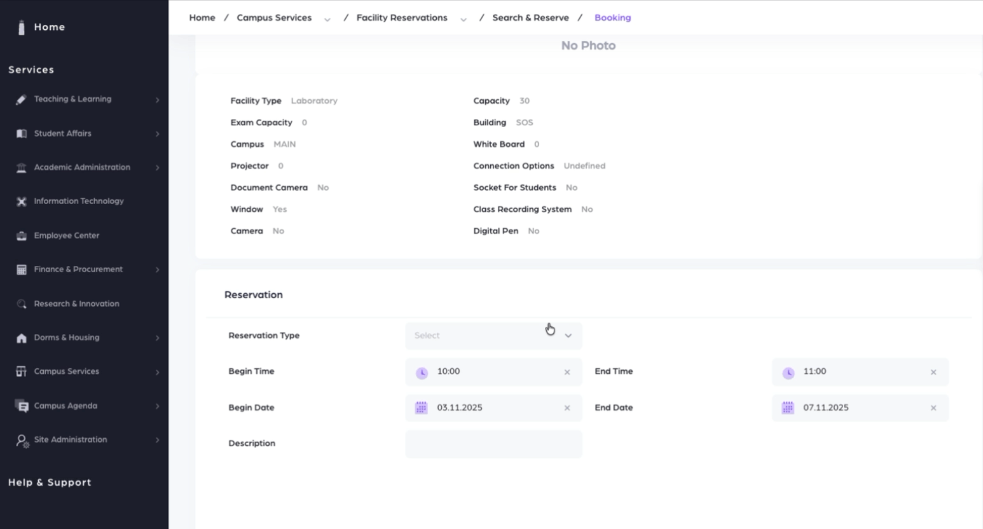Open the Reservation Type select dropdown
This screenshot has height=529, width=983.
pos(493,336)
